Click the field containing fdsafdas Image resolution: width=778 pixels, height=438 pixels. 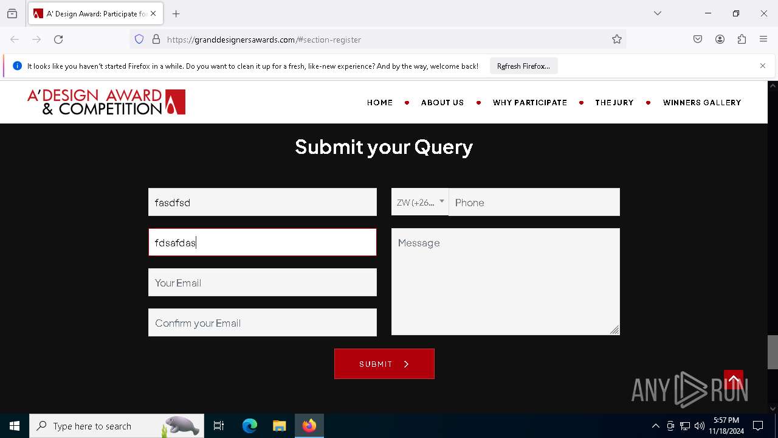pyautogui.click(x=263, y=242)
